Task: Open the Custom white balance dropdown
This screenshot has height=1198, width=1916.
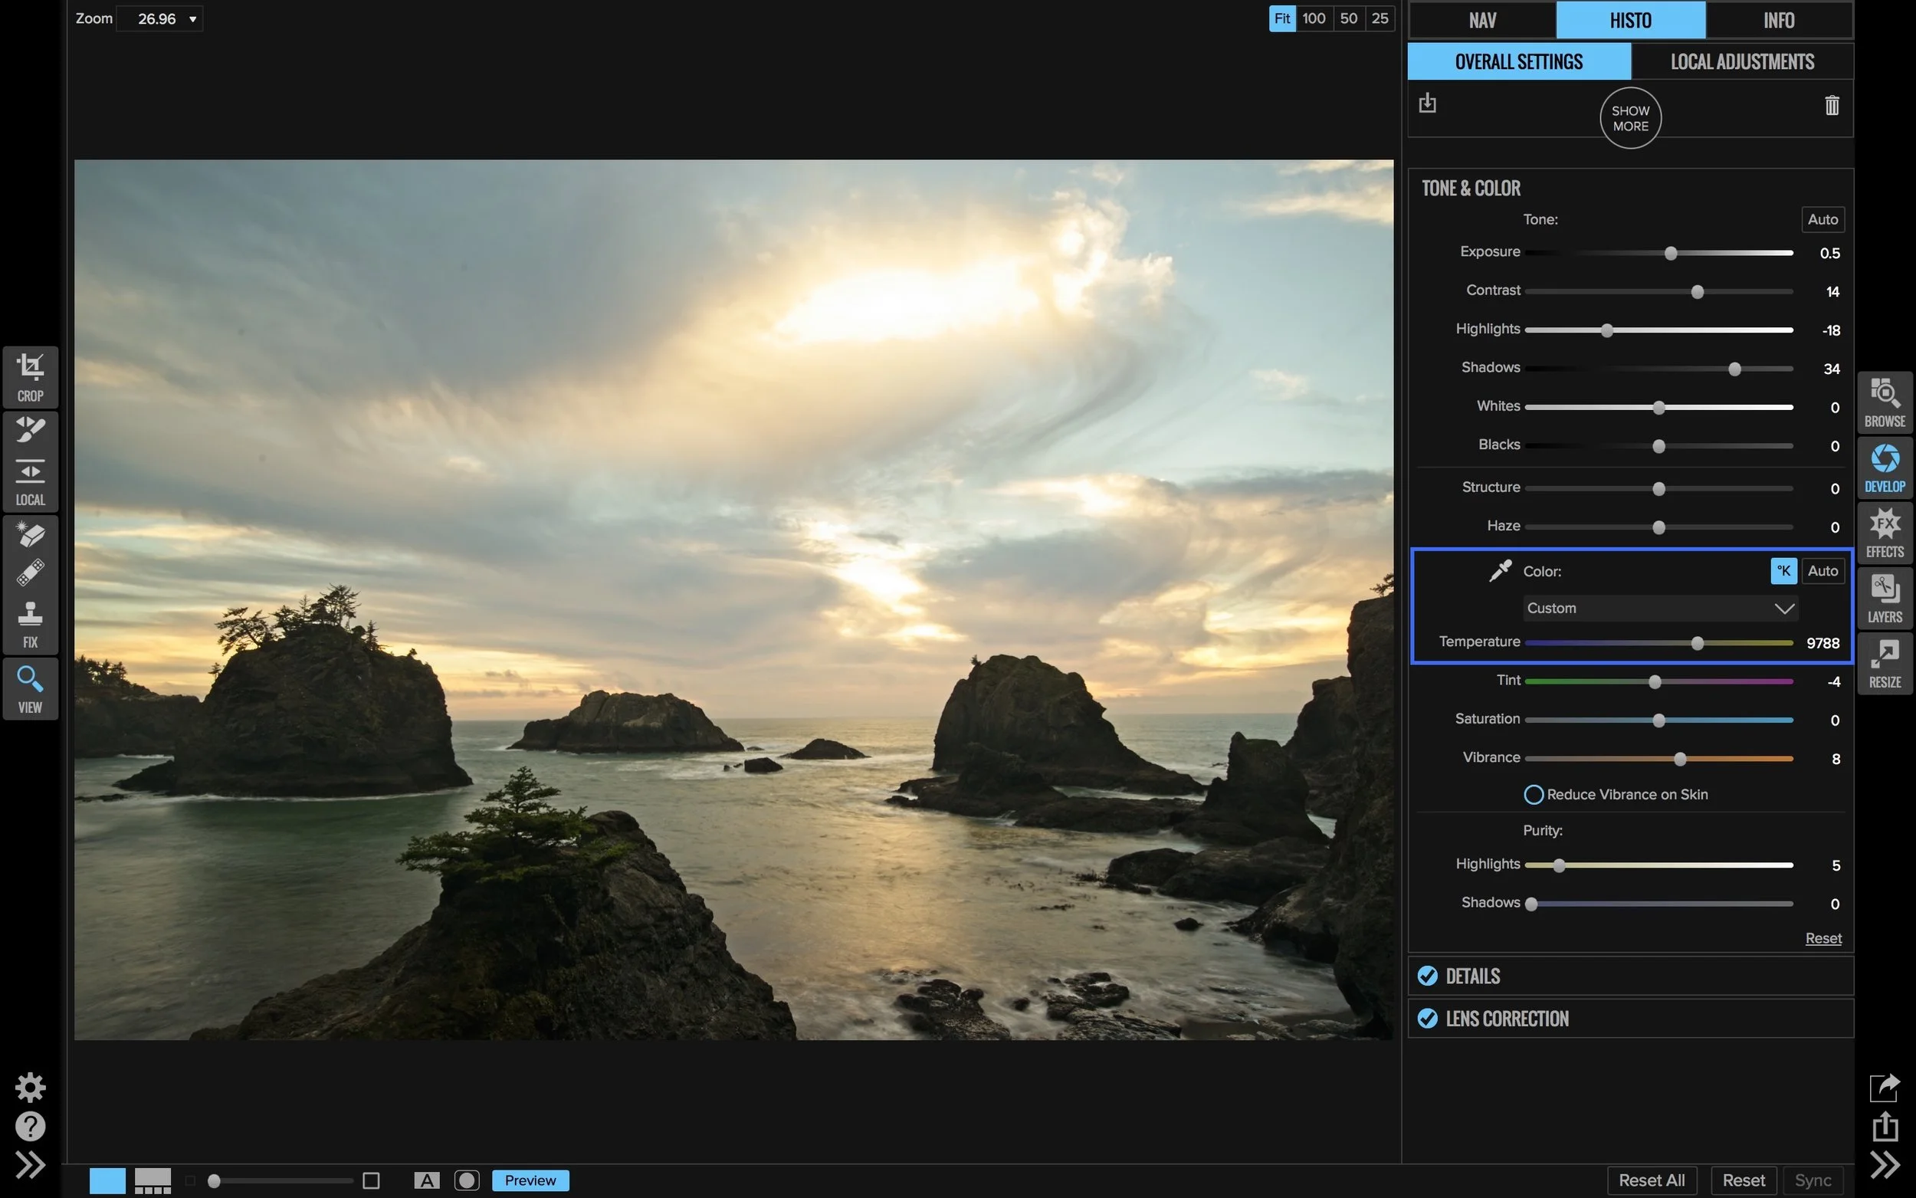Action: coord(1660,609)
